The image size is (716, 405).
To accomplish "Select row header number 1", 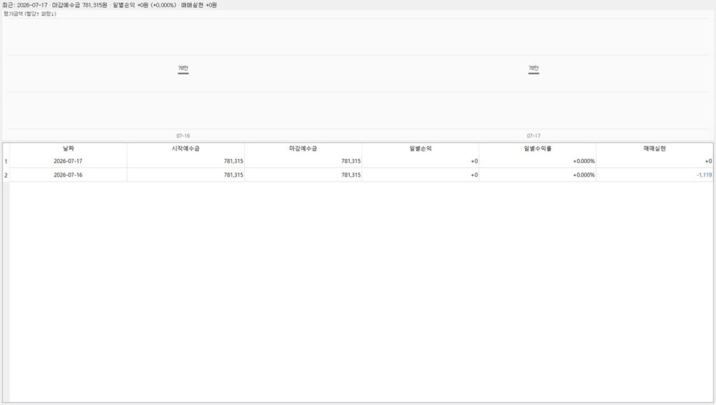I will (6, 161).
